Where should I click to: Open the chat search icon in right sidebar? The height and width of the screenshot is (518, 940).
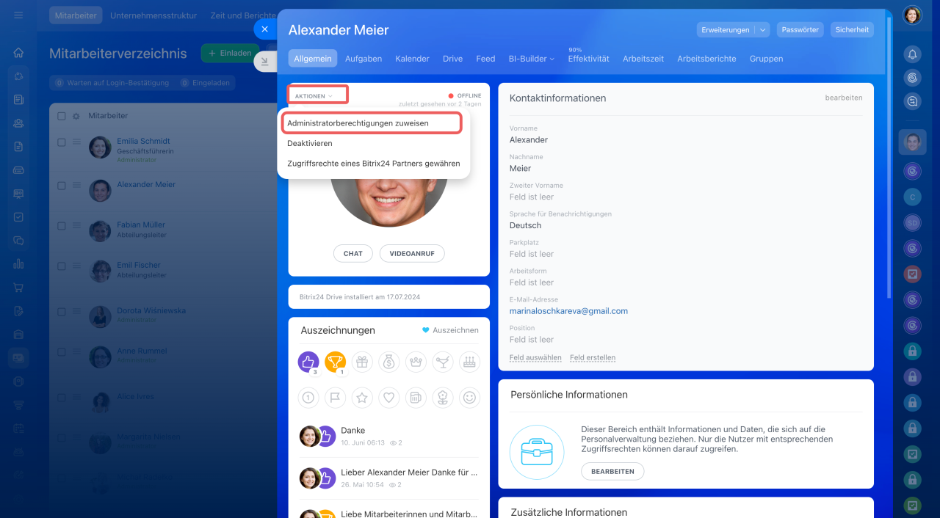point(912,101)
